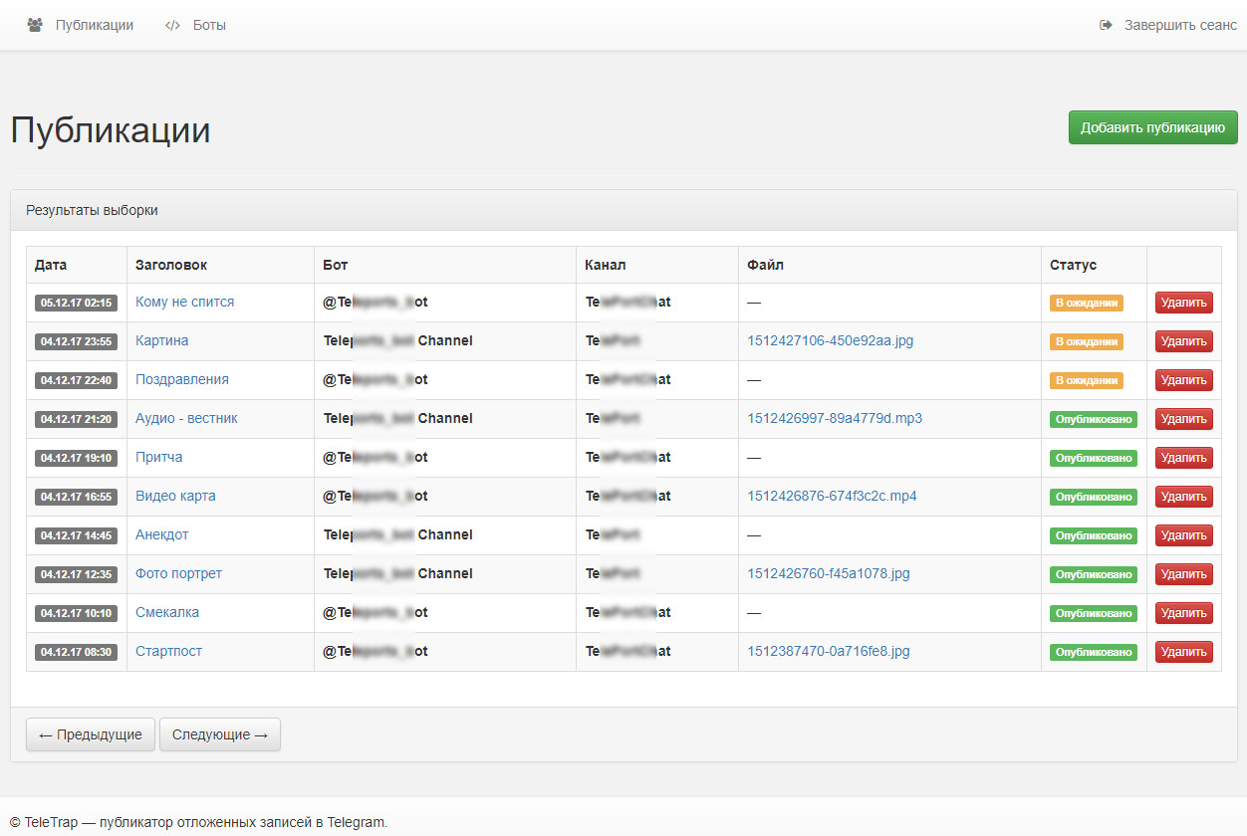This screenshot has height=836, width=1247.
Task: Click Завершить сеанс to log out
Action: (x=1180, y=25)
